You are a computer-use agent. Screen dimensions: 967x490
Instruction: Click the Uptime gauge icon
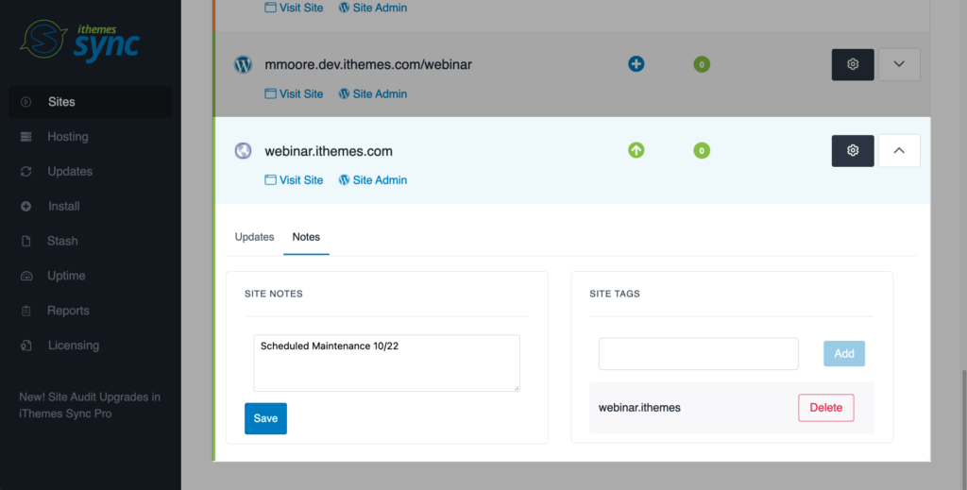click(25, 276)
